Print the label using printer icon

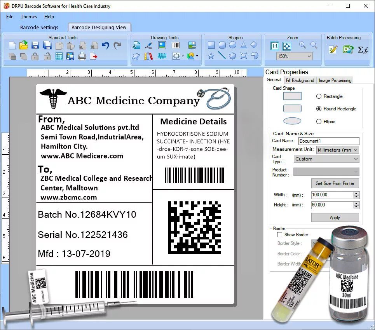tap(82, 56)
